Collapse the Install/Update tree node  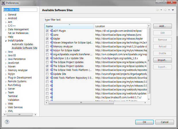6,41
